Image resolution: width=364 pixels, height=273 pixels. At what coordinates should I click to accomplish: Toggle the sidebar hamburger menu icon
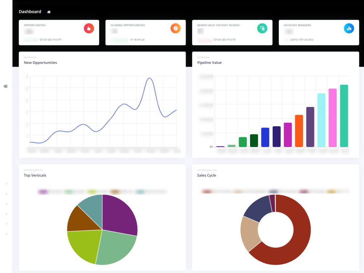[x=5, y=86]
